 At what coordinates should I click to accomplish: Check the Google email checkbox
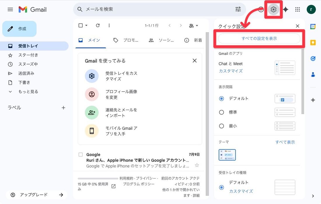pyautogui.click(x=81, y=154)
